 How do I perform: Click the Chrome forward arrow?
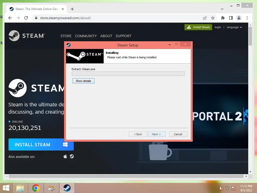click(x=18, y=18)
